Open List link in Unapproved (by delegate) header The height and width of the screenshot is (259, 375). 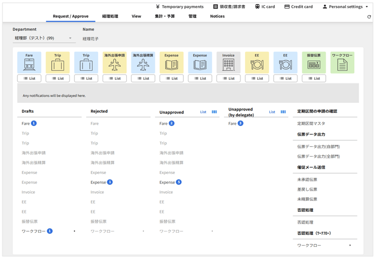(x=272, y=112)
